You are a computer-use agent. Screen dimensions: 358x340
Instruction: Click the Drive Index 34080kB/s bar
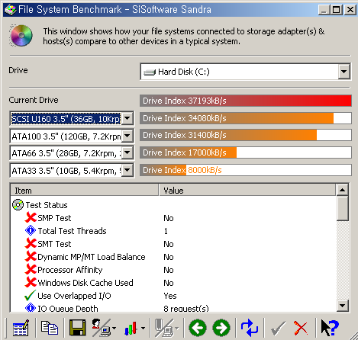246,118
